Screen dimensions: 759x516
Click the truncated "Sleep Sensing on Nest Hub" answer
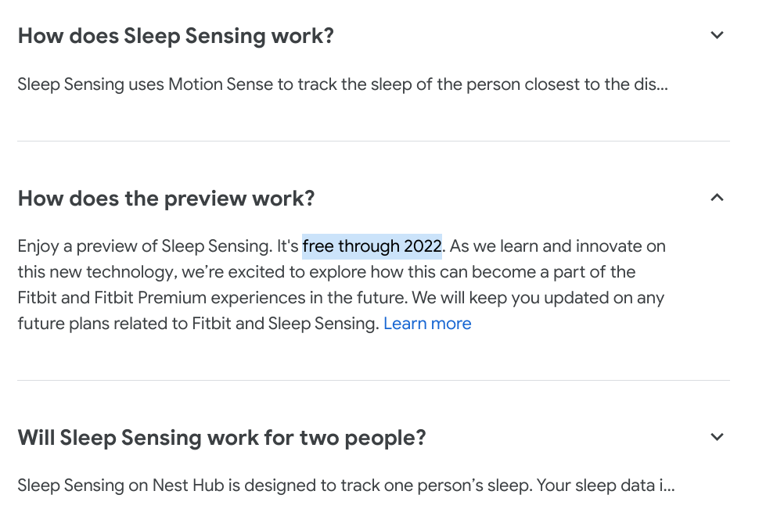point(345,486)
